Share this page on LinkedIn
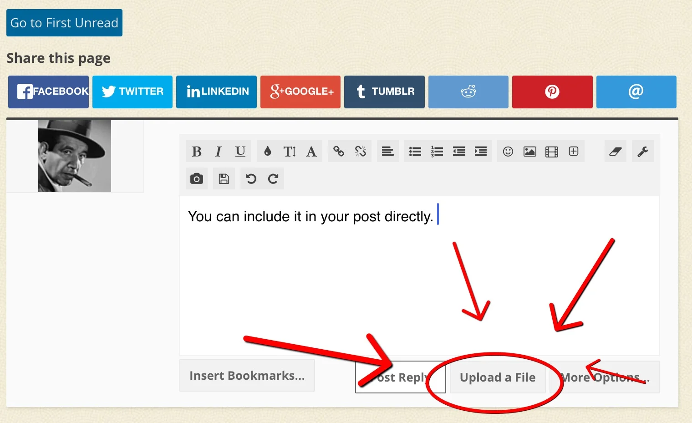The image size is (692, 423). pos(216,92)
